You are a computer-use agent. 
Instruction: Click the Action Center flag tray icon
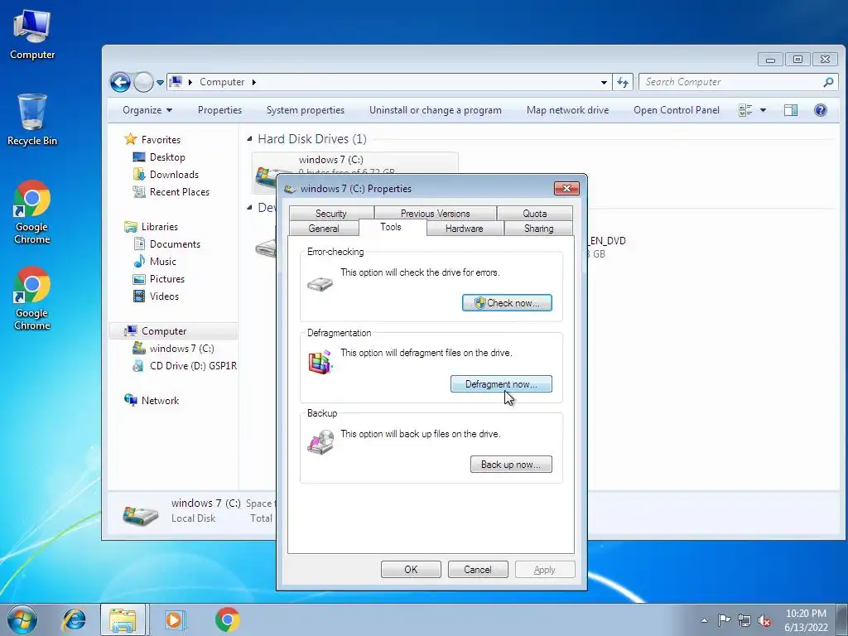point(724,619)
